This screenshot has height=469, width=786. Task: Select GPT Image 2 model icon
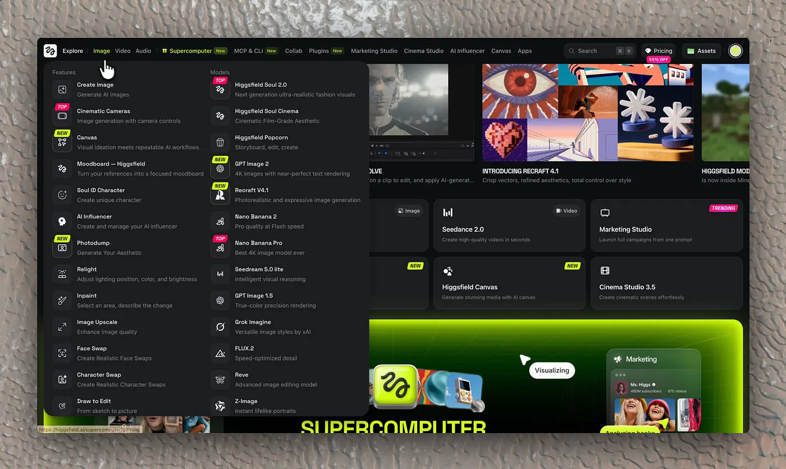click(x=221, y=169)
